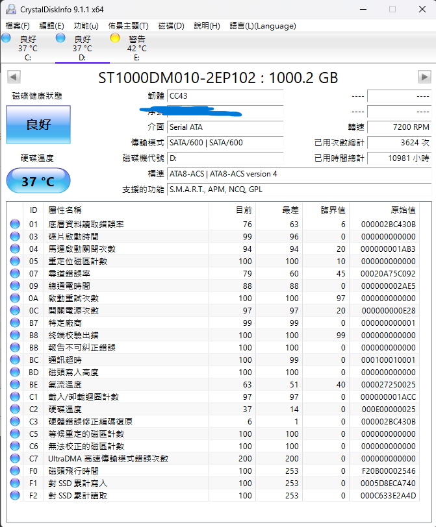Click status icon of row BD 磁頭寫入高度
The height and width of the screenshot is (527, 436).
click(15, 372)
